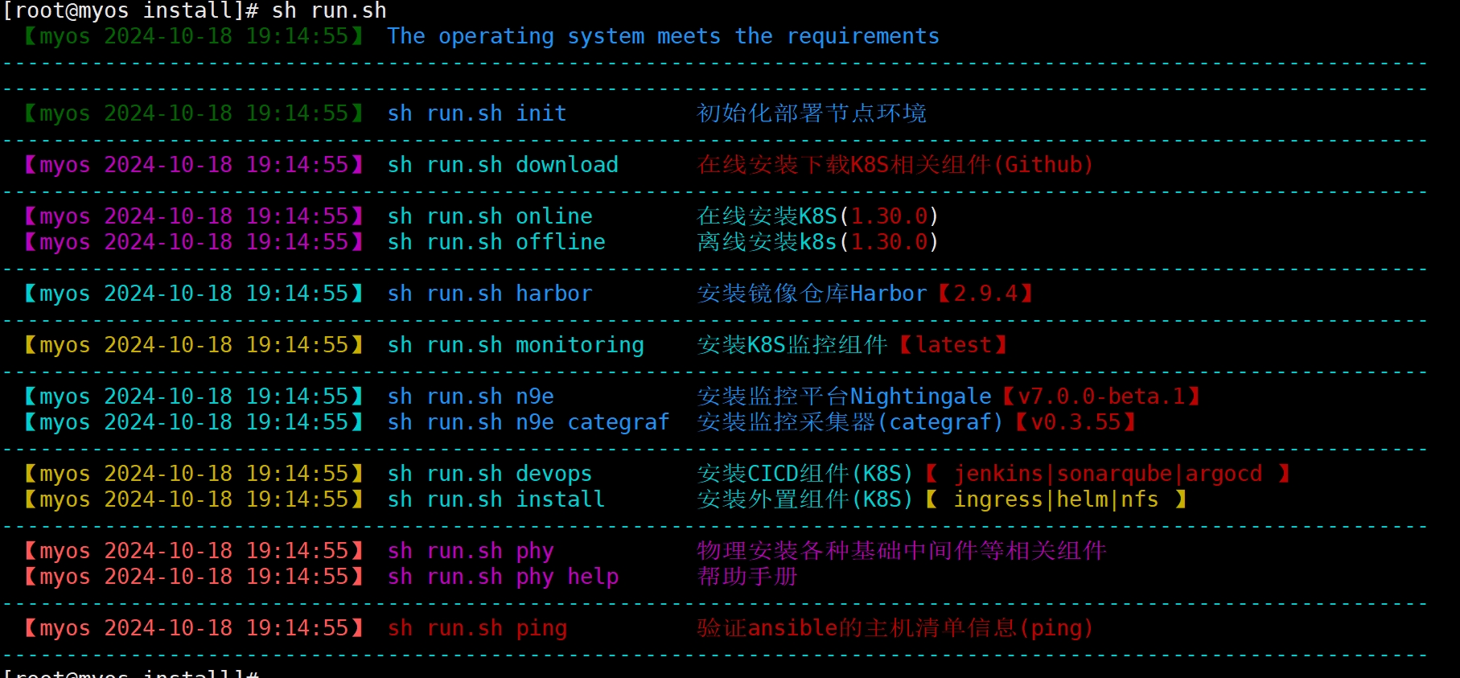Click the 'sh run.sh devops' command
The height and width of the screenshot is (678, 1460).
coord(490,474)
